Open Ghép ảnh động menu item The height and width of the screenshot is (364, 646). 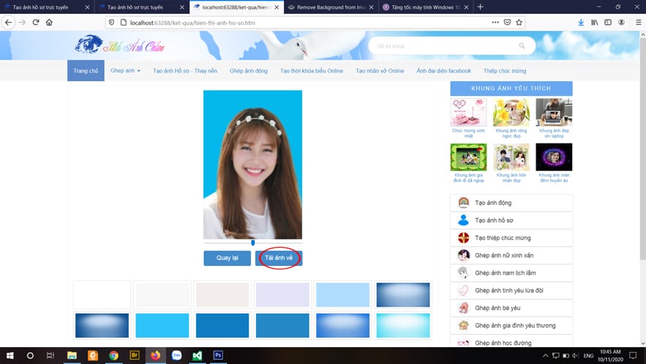(x=249, y=70)
